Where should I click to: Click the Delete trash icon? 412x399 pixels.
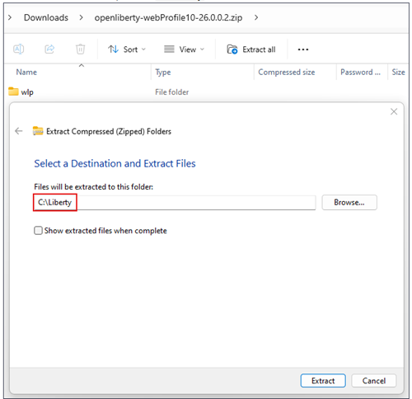click(x=80, y=49)
